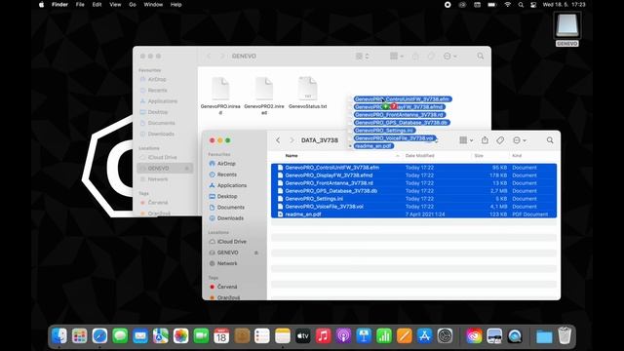Select GenevoStatus.txt file in GENEVO window
Image resolution: width=624 pixels, height=351 pixels.
pyautogui.click(x=308, y=93)
